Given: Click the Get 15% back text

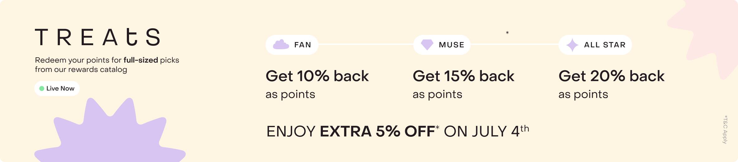Looking at the screenshot, I should 463,76.
